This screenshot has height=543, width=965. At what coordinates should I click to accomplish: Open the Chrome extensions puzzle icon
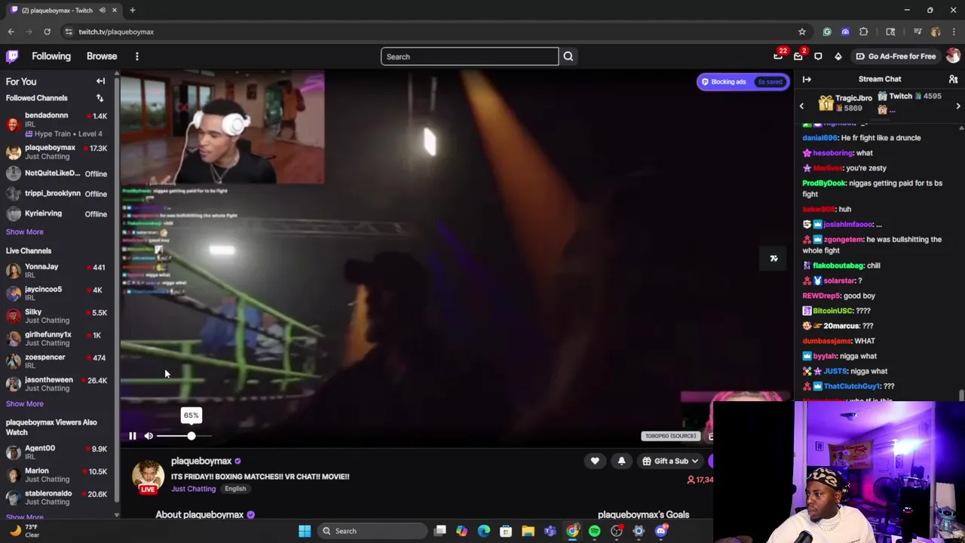[863, 32]
